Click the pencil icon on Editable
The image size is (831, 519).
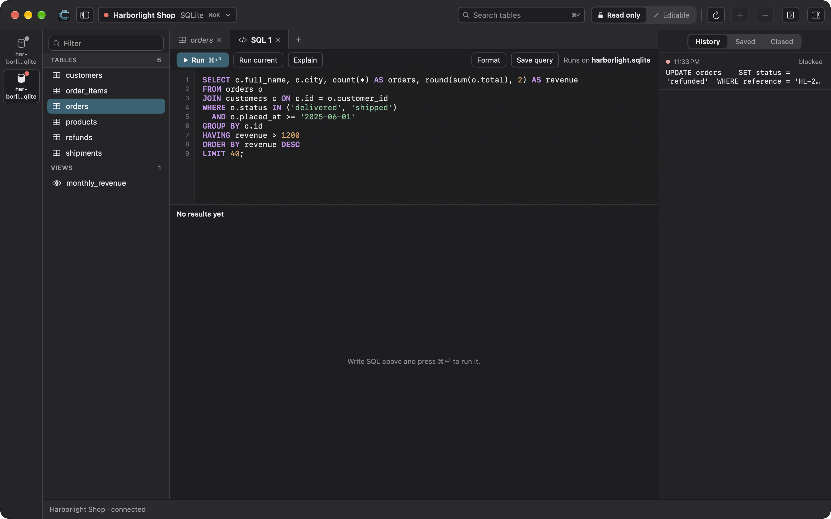point(656,15)
